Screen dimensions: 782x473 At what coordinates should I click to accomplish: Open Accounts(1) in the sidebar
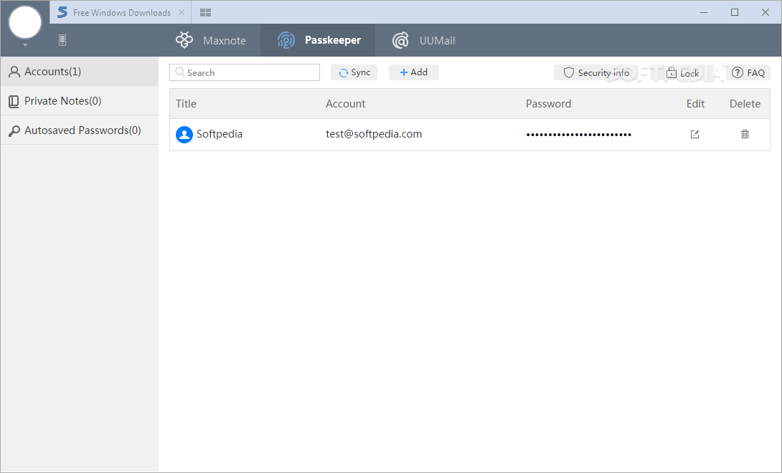pos(80,71)
